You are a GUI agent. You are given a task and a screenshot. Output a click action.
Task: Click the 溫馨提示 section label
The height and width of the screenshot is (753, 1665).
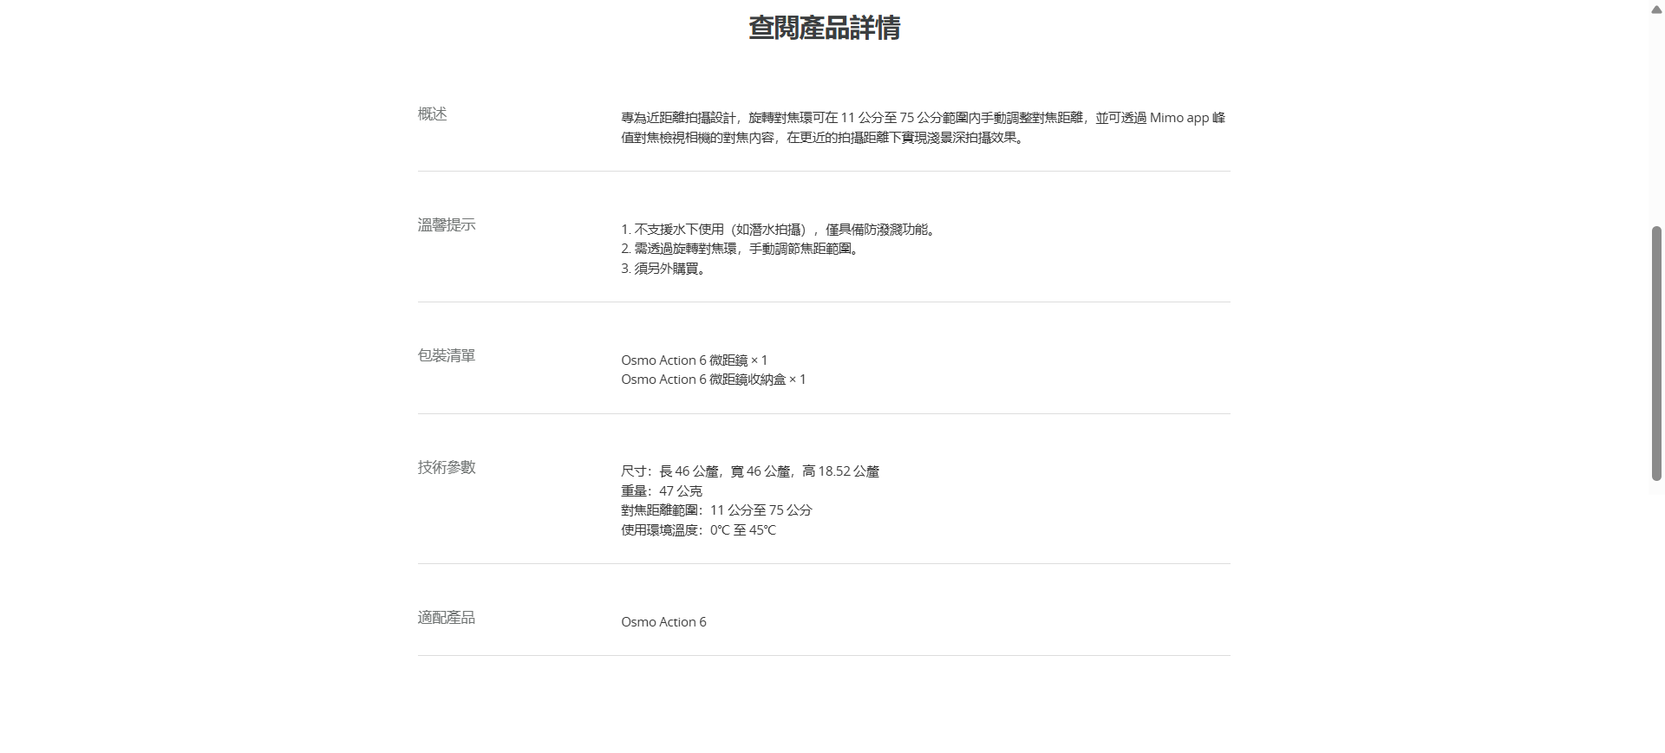point(447,225)
